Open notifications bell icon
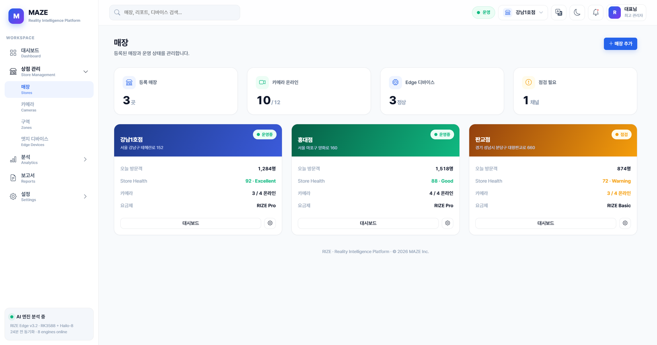Image resolution: width=657 pixels, height=345 pixels. [x=596, y=12]
